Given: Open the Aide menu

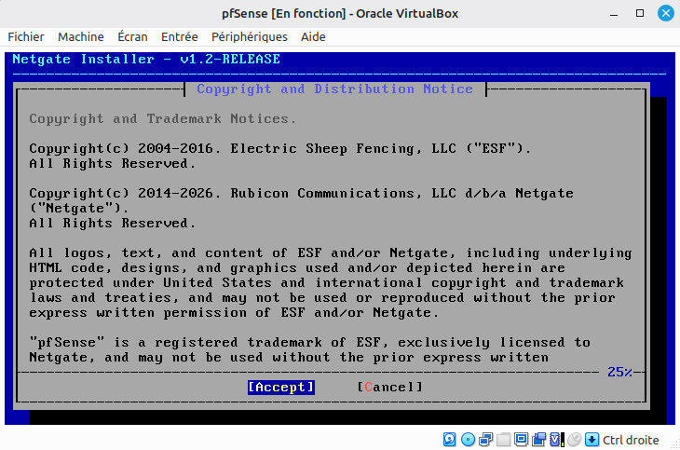Looking at the screenshot, I should point(313,37).
